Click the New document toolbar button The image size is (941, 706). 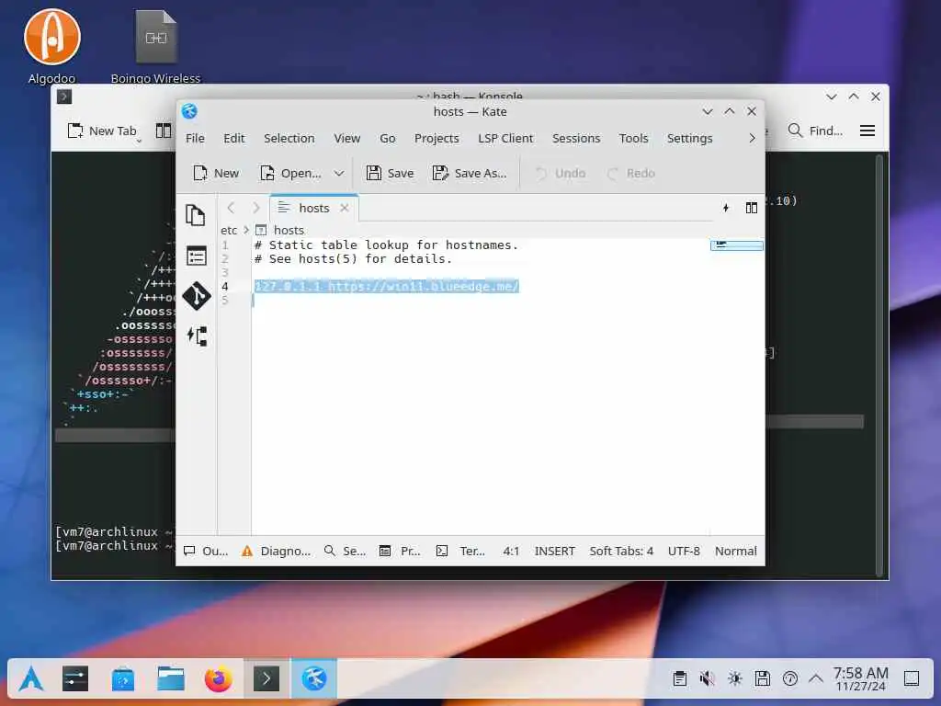pos(216,174)
